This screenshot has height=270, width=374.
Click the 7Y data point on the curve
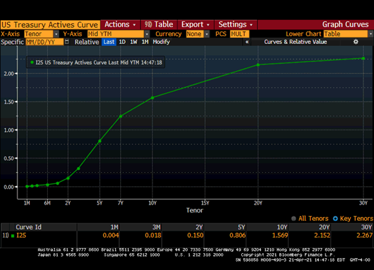click(121, 117)
